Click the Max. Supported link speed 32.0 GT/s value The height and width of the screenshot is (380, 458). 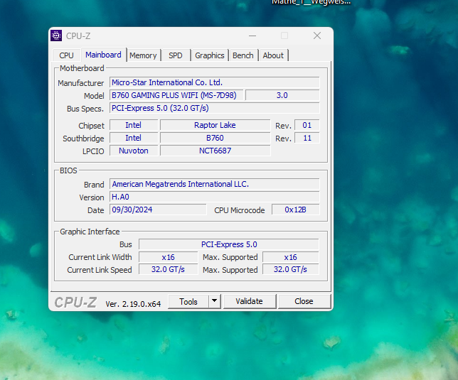pyautogui.click(x=291, y=269)
